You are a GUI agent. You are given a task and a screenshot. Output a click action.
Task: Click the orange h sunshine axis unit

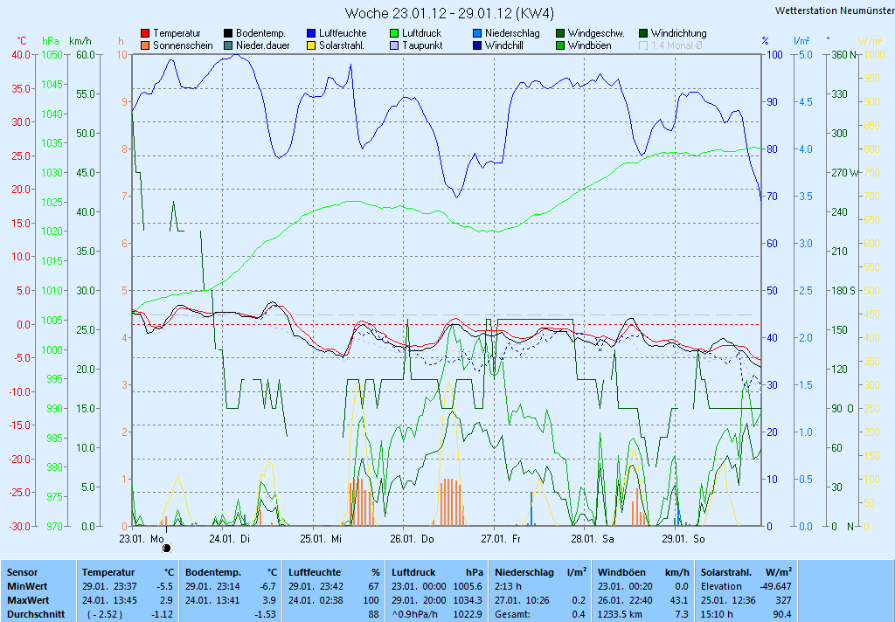point(121,41)
